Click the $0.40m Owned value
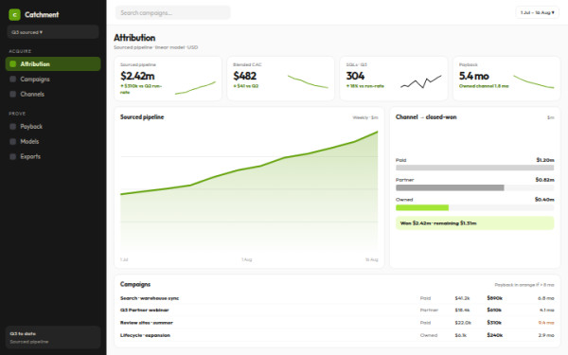 [544, 200]
